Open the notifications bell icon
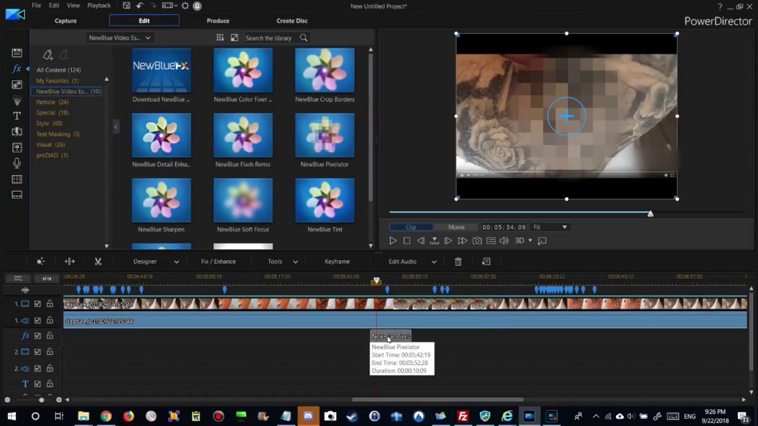Screen dimensions: 758x426 [197, 5]
